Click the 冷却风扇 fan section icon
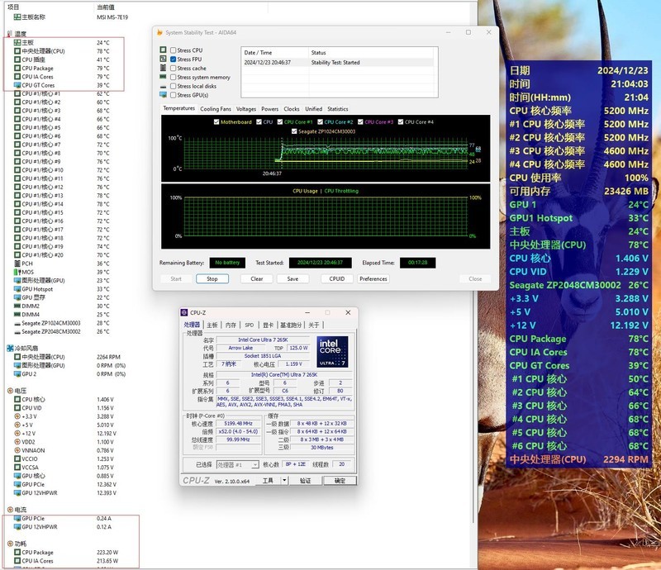The image size is (661, 570). point(9,349)
